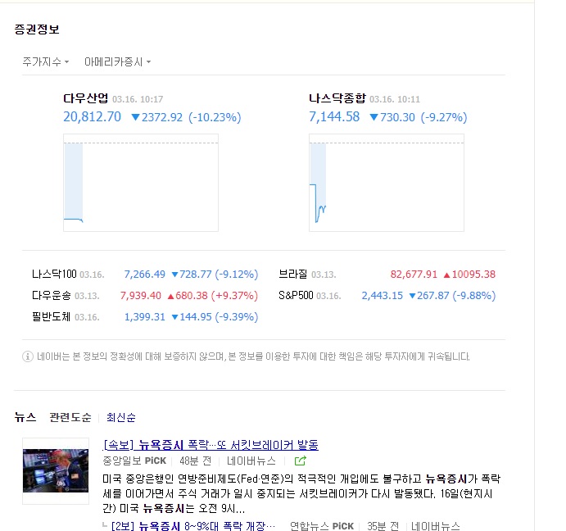Viewport: 566px width, 531px height.
Task: Click the 필반도체 value 1,399.31
Action: (x=145, y=317)
